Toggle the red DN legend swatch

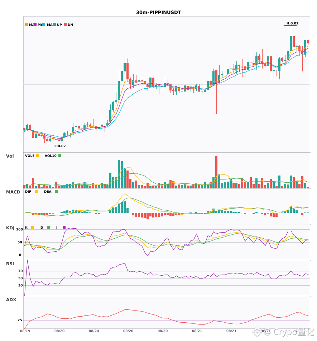pos(65,25)
